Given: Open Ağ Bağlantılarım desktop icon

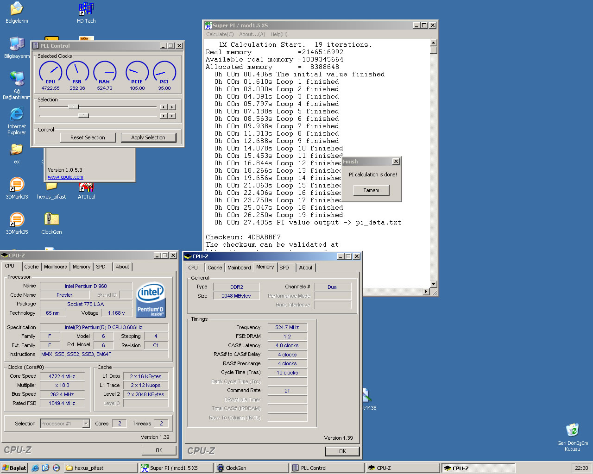Looking at the screenshot, I should coord(17,86).
